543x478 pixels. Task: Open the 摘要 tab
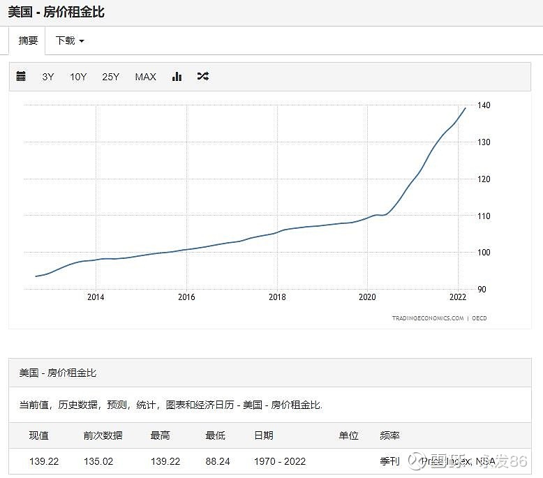[x=28, y=41]
